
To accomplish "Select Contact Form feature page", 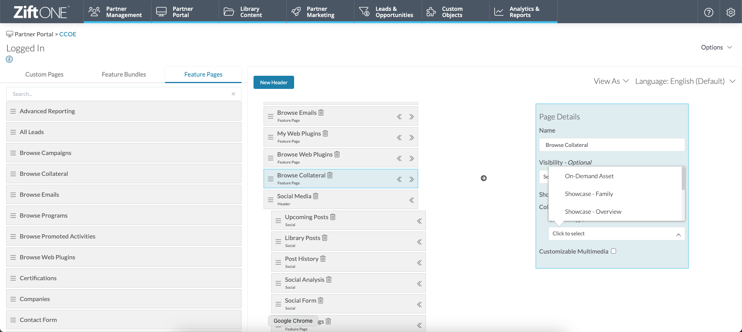I will [124, 320].
